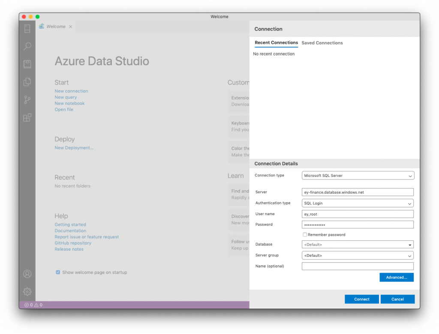Viewport: 439px width, 334px height.
Task: Open the Manage gear icon
Action: tap(27, 291)
